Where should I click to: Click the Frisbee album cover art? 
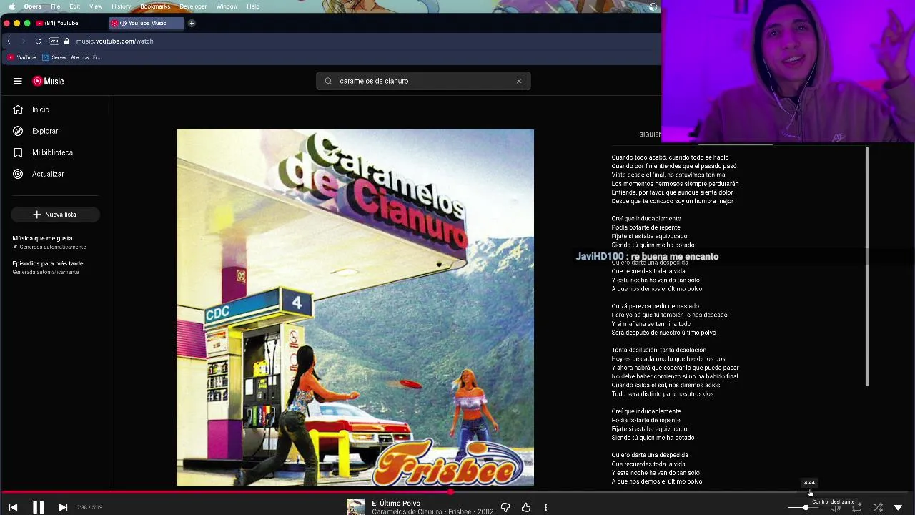click(x=355, y=308)
